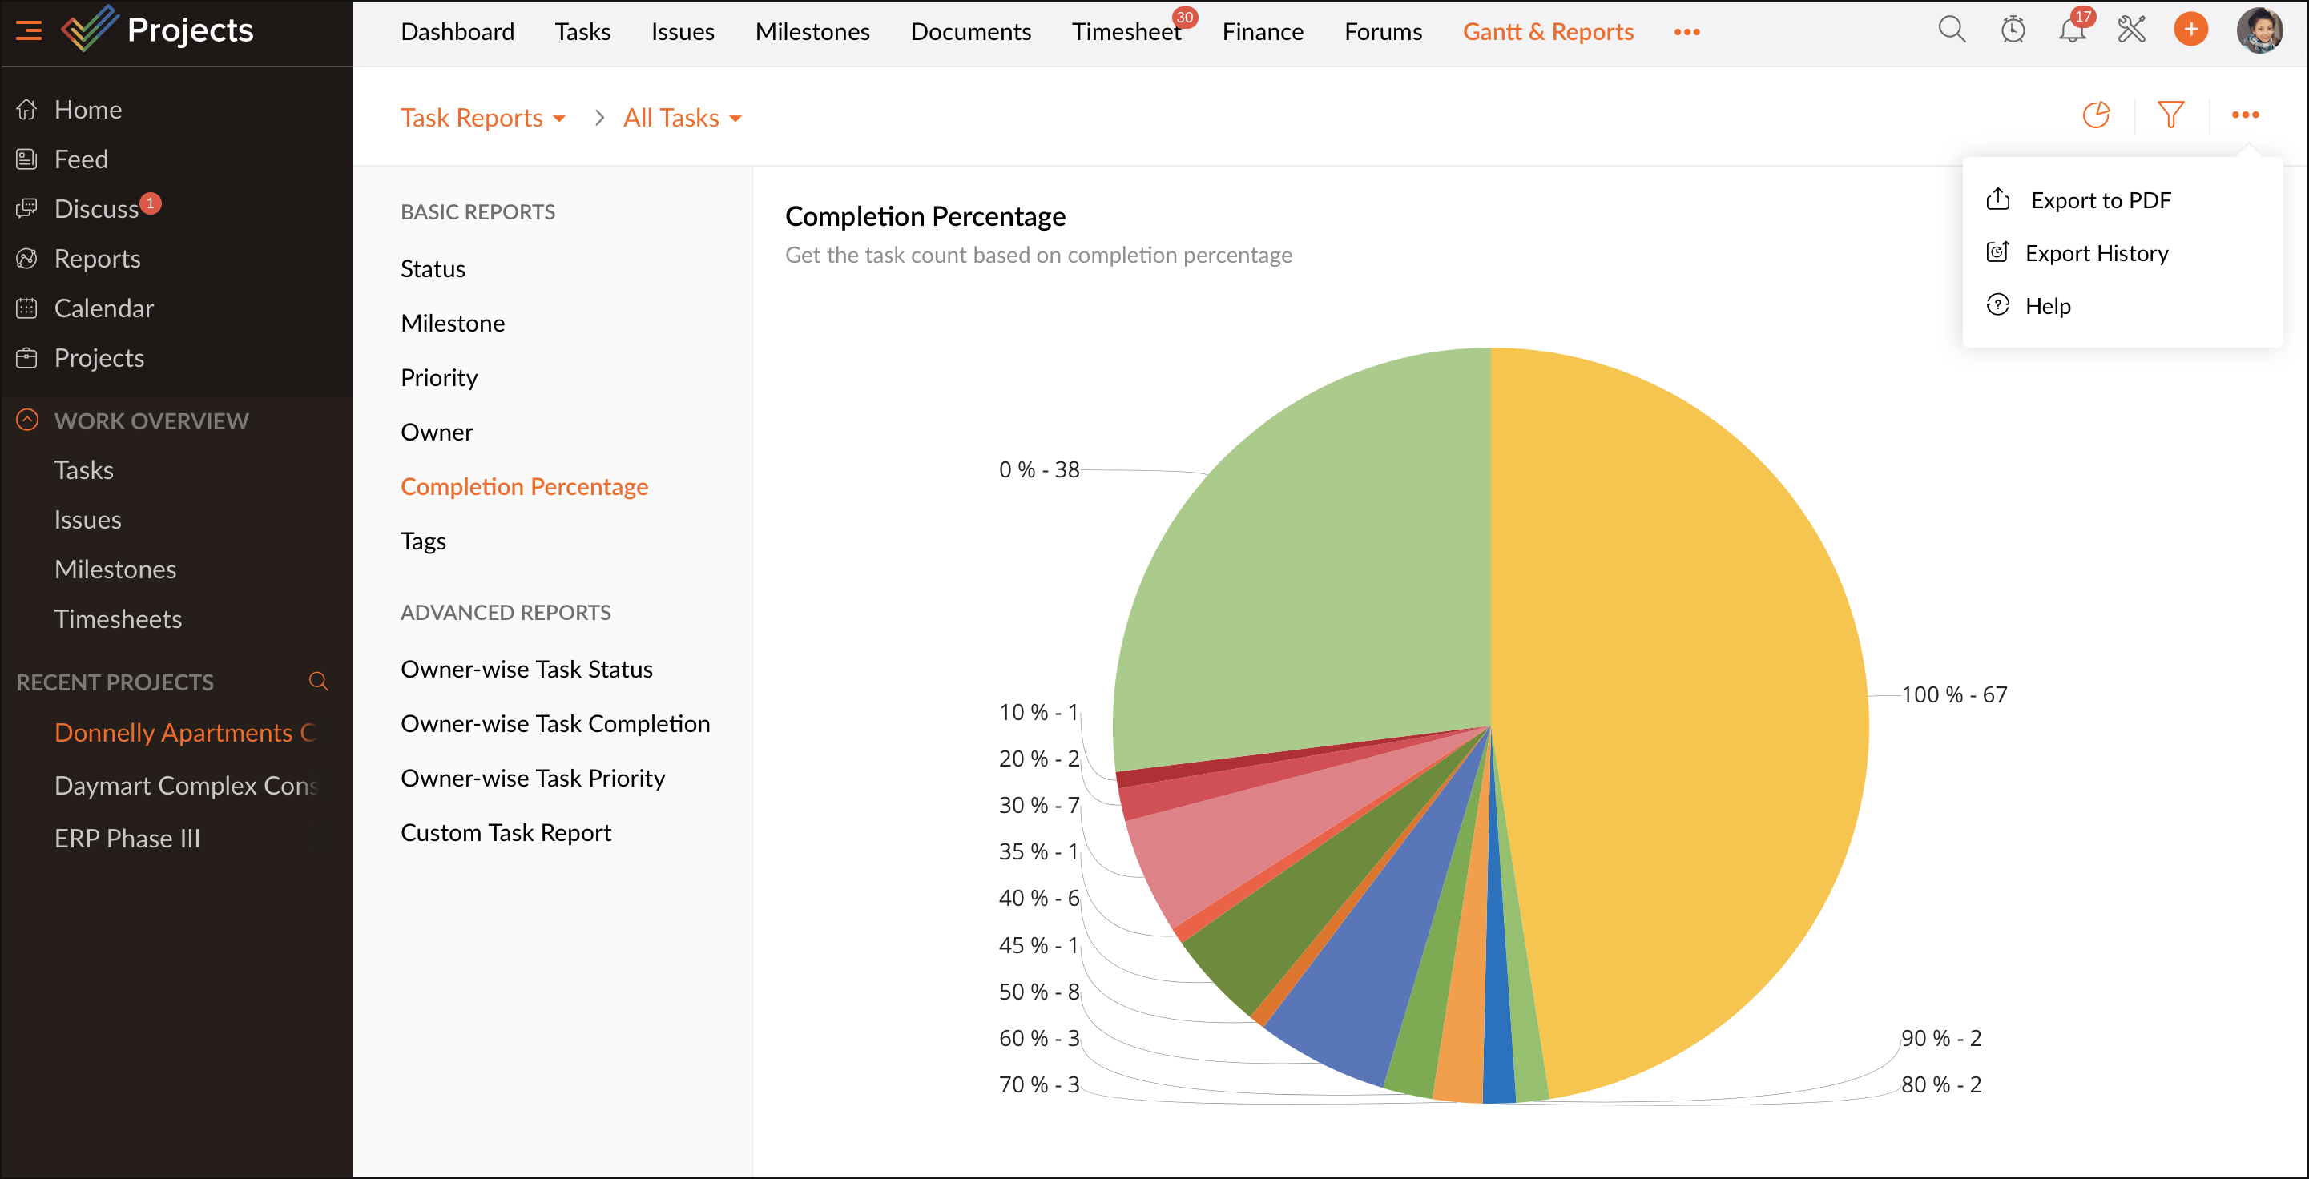The image size is (2309, 1179).
Task: Click the pie chart view icon
Action: click(x=2096, y=115)
